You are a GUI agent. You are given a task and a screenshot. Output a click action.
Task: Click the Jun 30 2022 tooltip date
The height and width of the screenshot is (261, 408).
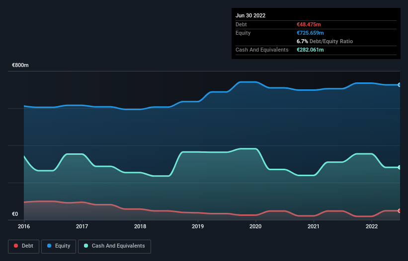coord(250,15)
